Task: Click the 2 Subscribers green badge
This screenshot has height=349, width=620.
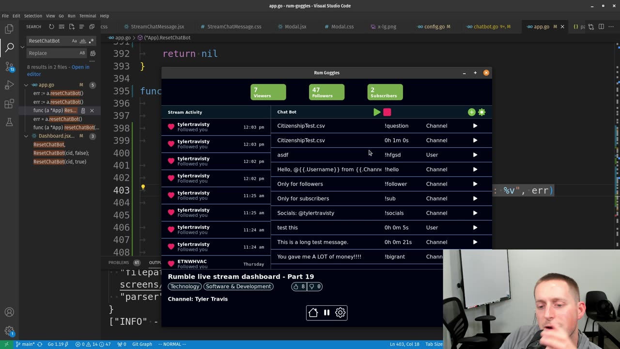Action: [x=385, y=92]
